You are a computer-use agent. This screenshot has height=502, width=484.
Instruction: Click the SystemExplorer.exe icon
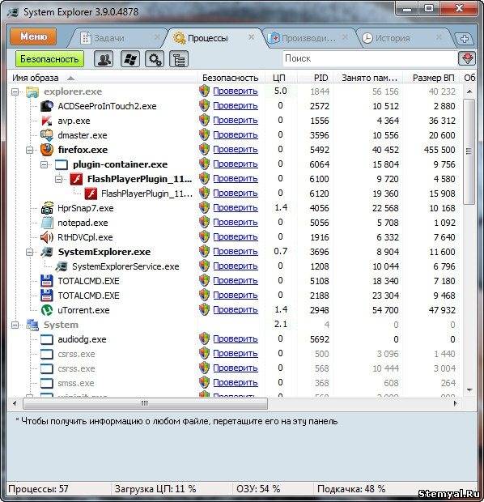pos(47,252)
